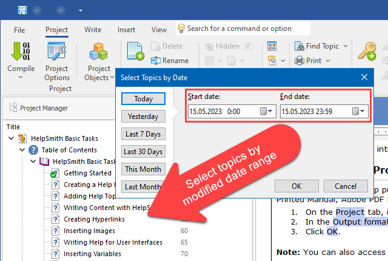Click the Search for a command field
This screenshot has height=261, width=388.
(x=243, y=29)
